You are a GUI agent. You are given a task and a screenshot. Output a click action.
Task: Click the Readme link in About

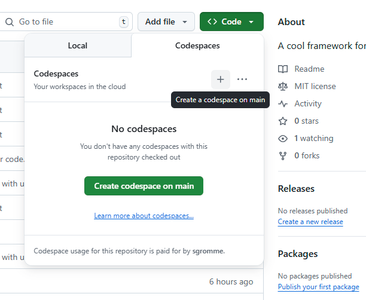[309, 69]
